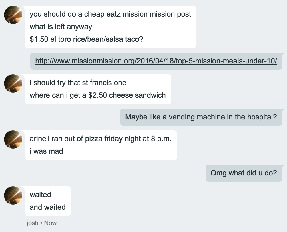The width and height of the screenshot is (287, 232).
Task: Click the avatar next to the st francis message
Action: [13, 83]
